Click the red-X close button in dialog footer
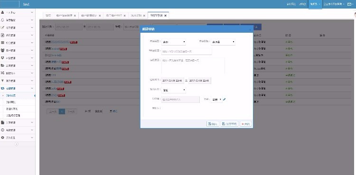This screenshot has width=356, height=175. [246, 124]
